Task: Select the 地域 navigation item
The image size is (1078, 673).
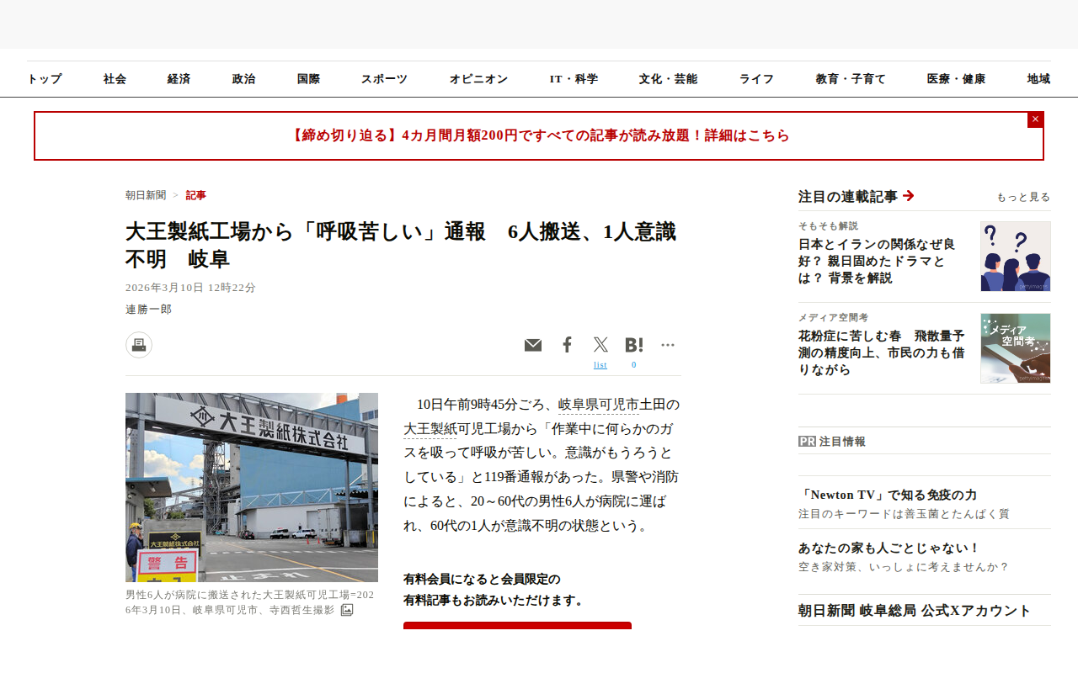Action: (x=1039, y=79)
